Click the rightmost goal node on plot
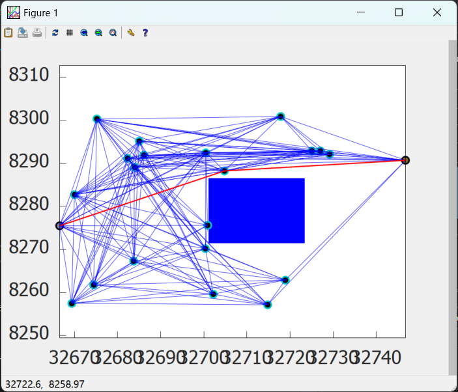458x392 pixels. coord(405,160)
